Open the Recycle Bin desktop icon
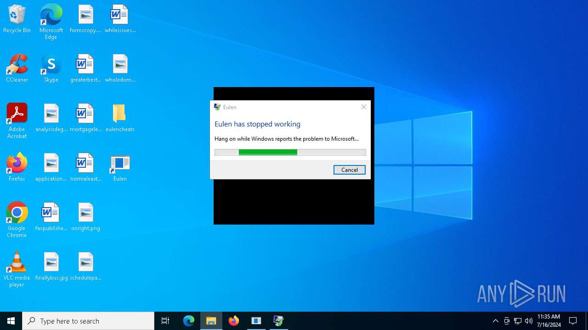 click(x=17, y=19)
